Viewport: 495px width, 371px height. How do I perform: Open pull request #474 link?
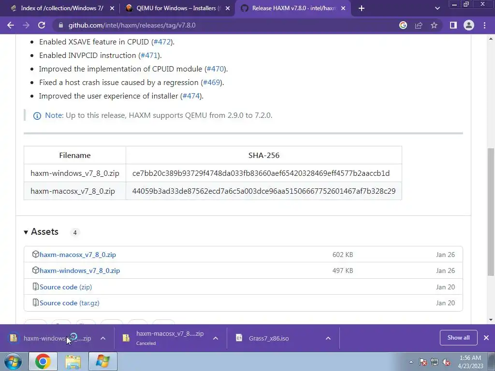pyautogui.click(x=191, y=96)
